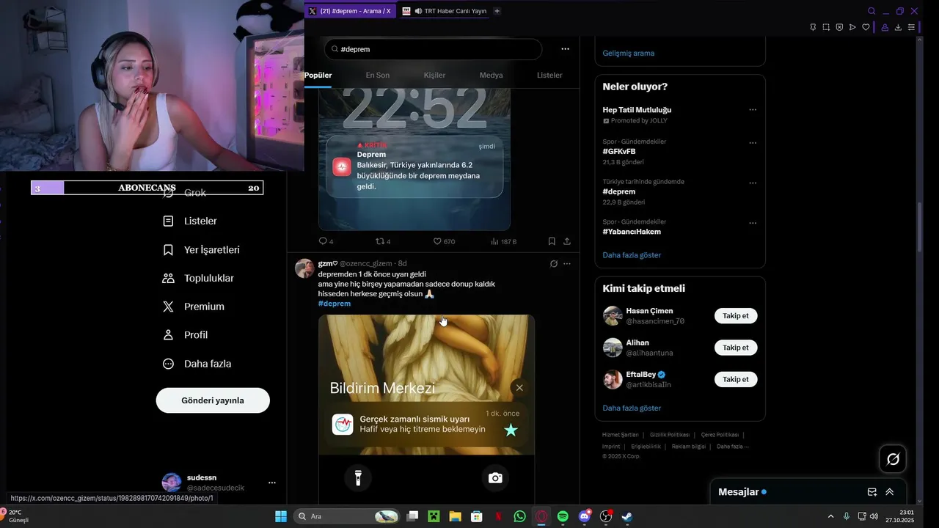Show more follow suggestions link
Screen dimensions: 939x528
pyautogui.click(x=632, y=408)
